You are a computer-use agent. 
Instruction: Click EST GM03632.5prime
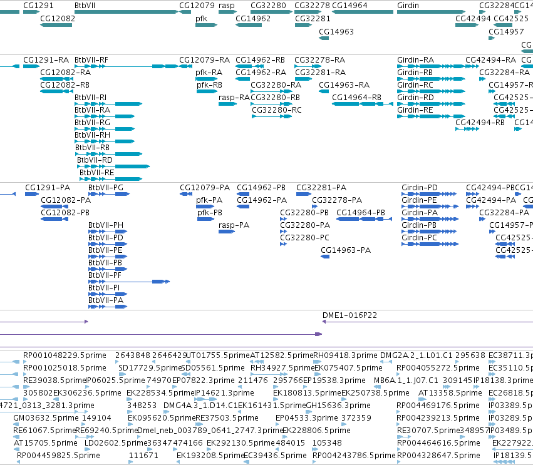click(46, 418)
